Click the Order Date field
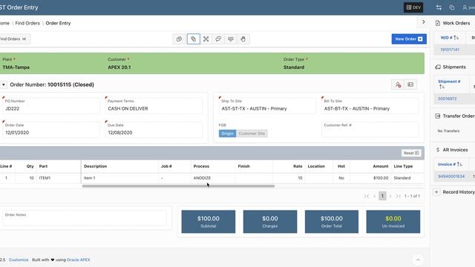 [x=51, y=130]
